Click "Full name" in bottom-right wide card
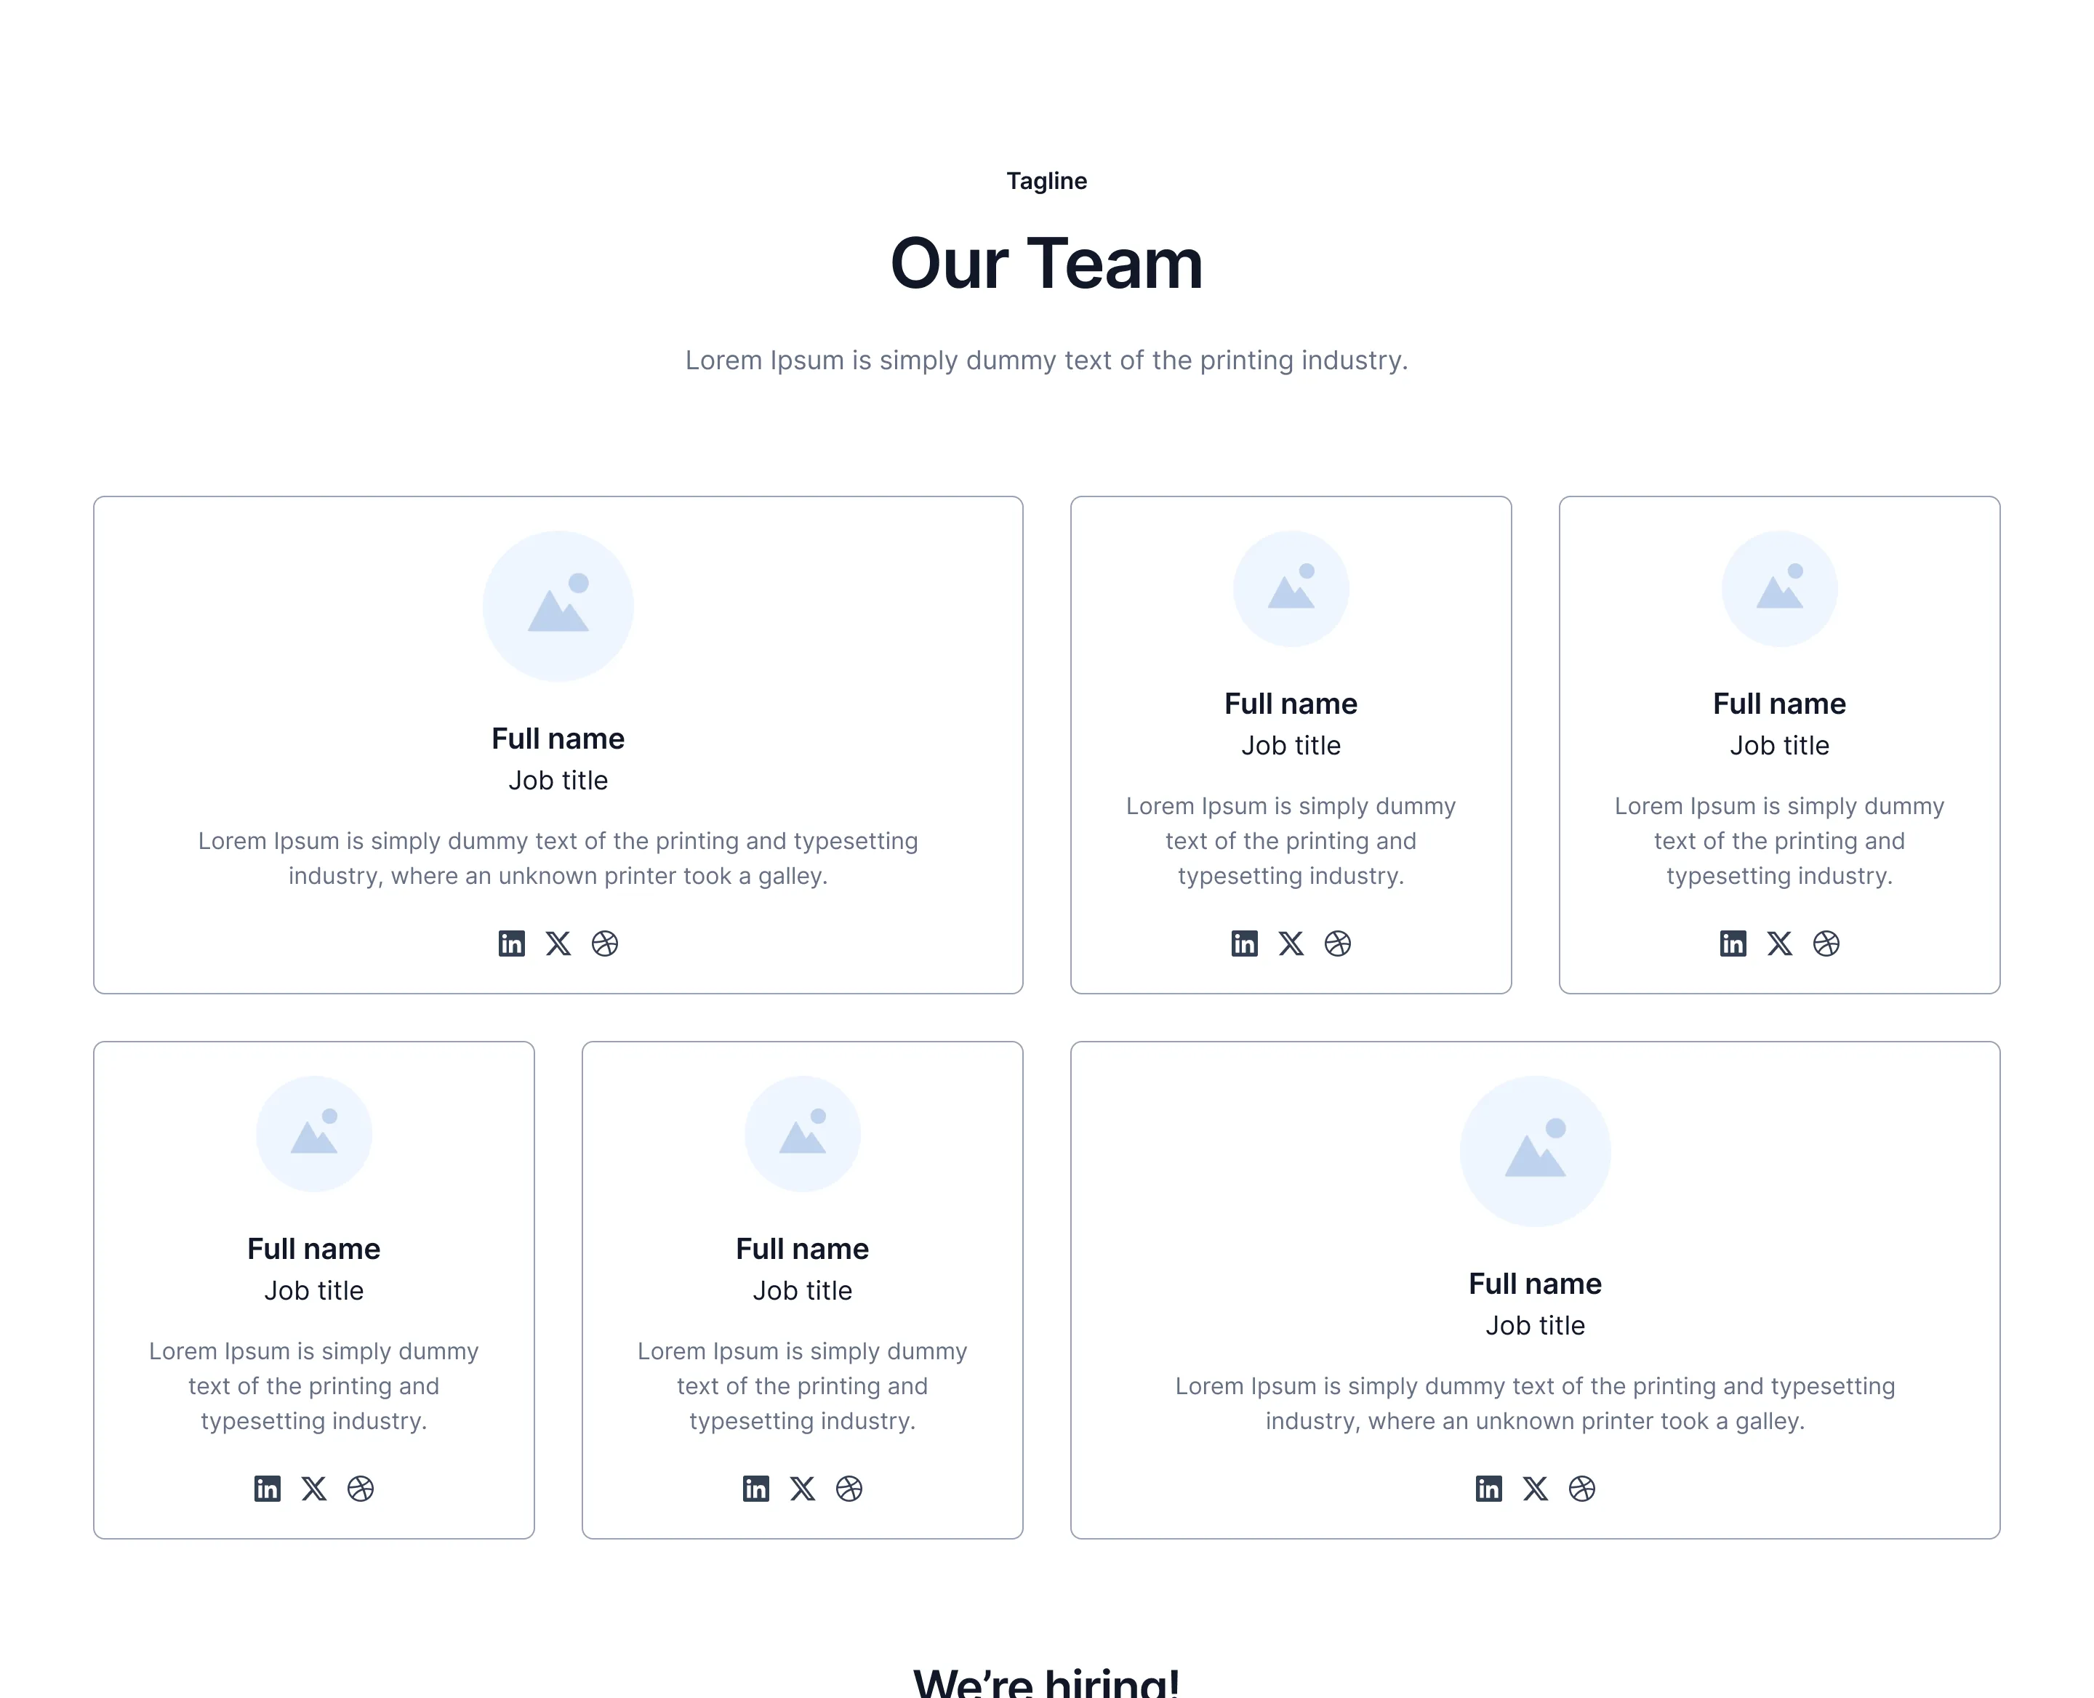Image resolution: width=2094 pixels, height=1698 pixels. pos(1536,1283)
